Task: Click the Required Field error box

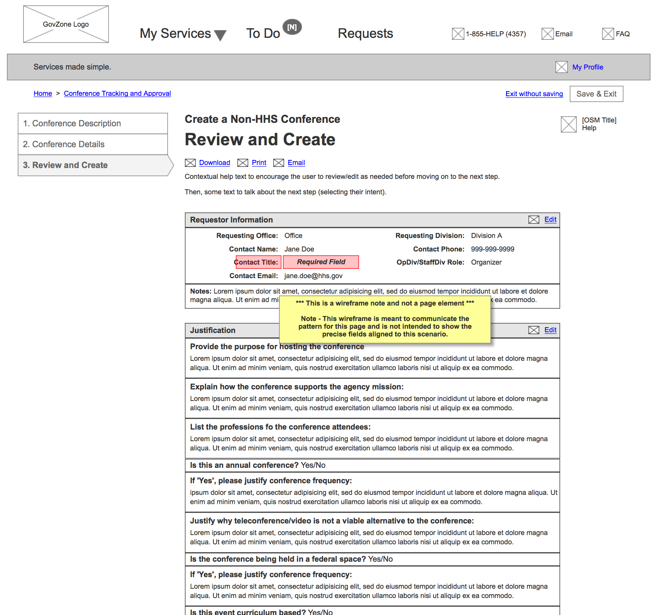Action: 321,262
